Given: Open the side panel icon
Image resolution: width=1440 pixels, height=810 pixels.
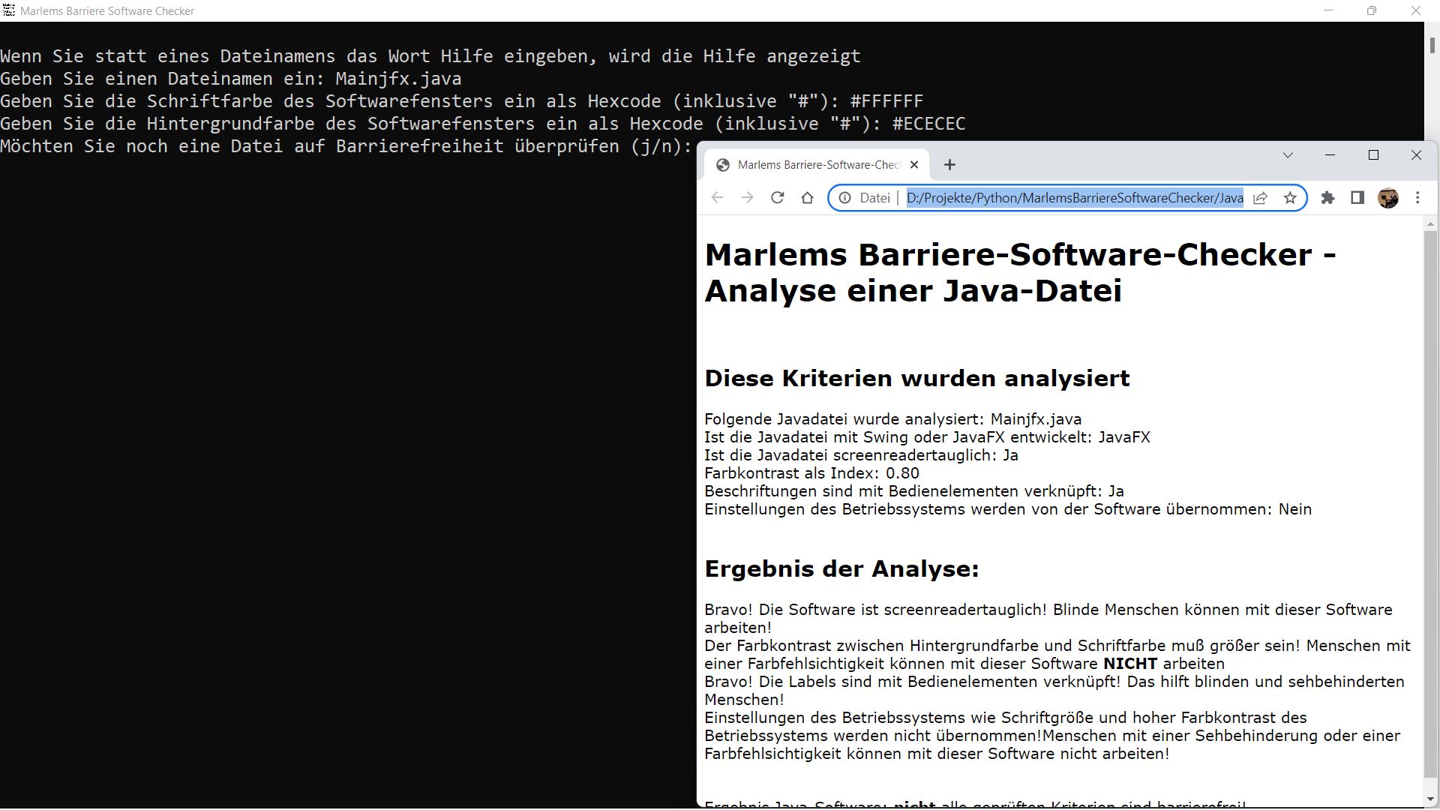Looking at the screenshot, I should (x=1357, y=197).
